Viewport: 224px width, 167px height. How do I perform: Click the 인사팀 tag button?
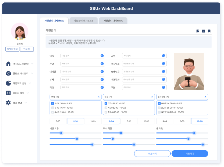click(x=27, y=49)
